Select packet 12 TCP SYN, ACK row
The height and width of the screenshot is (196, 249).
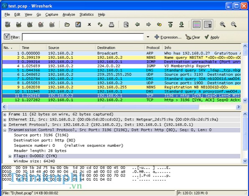click(122, 100)
